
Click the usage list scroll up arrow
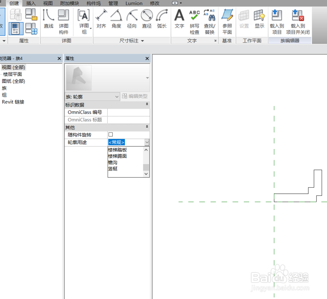146,150
